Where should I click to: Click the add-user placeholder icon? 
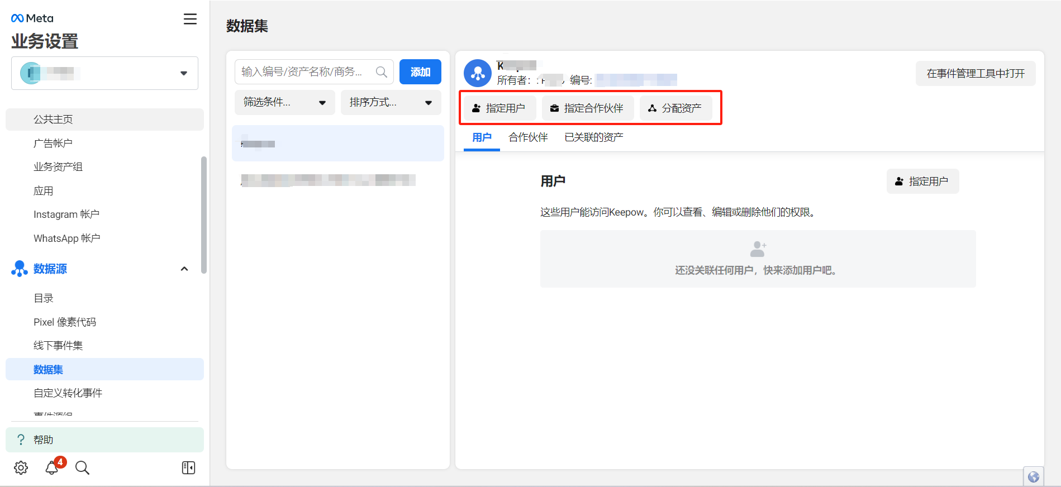pos(758,249)
